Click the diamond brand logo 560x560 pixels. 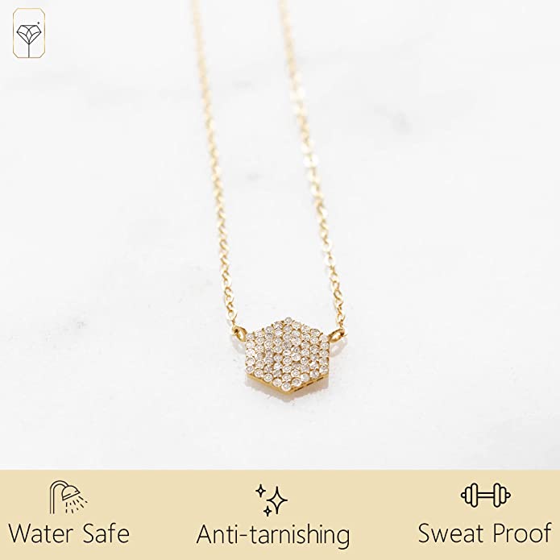pyautogui.click(x=29, y=33)
